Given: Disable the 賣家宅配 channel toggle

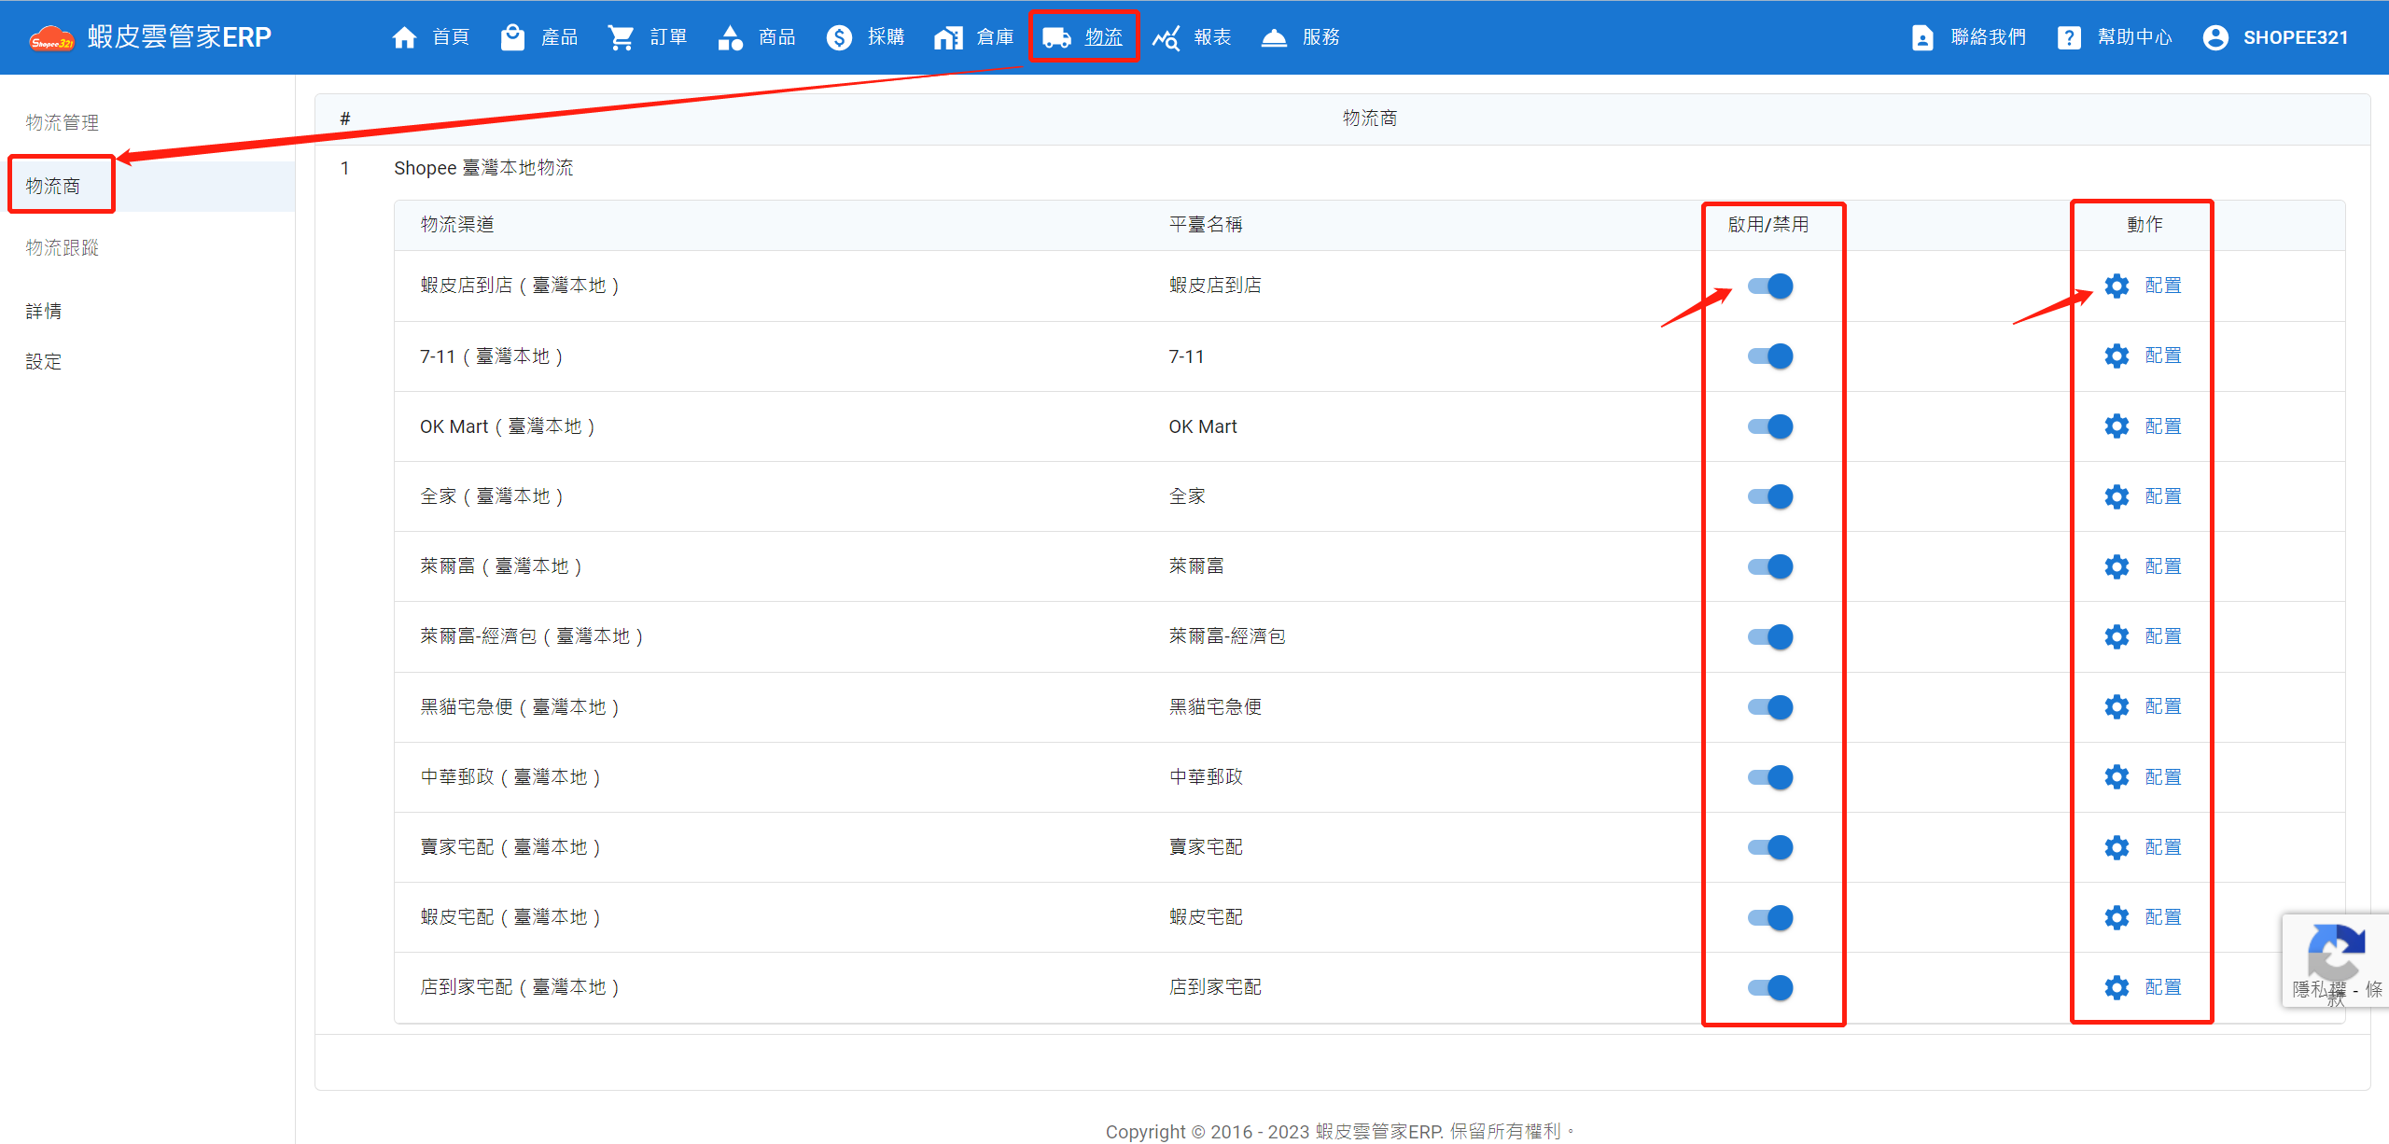Looking at the screenshot, I should tap(1770, 847).
